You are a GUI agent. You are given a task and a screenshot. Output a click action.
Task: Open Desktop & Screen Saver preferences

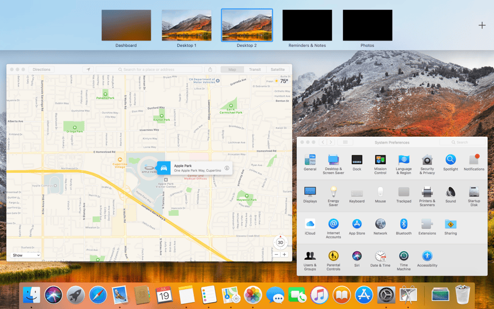(x=333, y=164)
